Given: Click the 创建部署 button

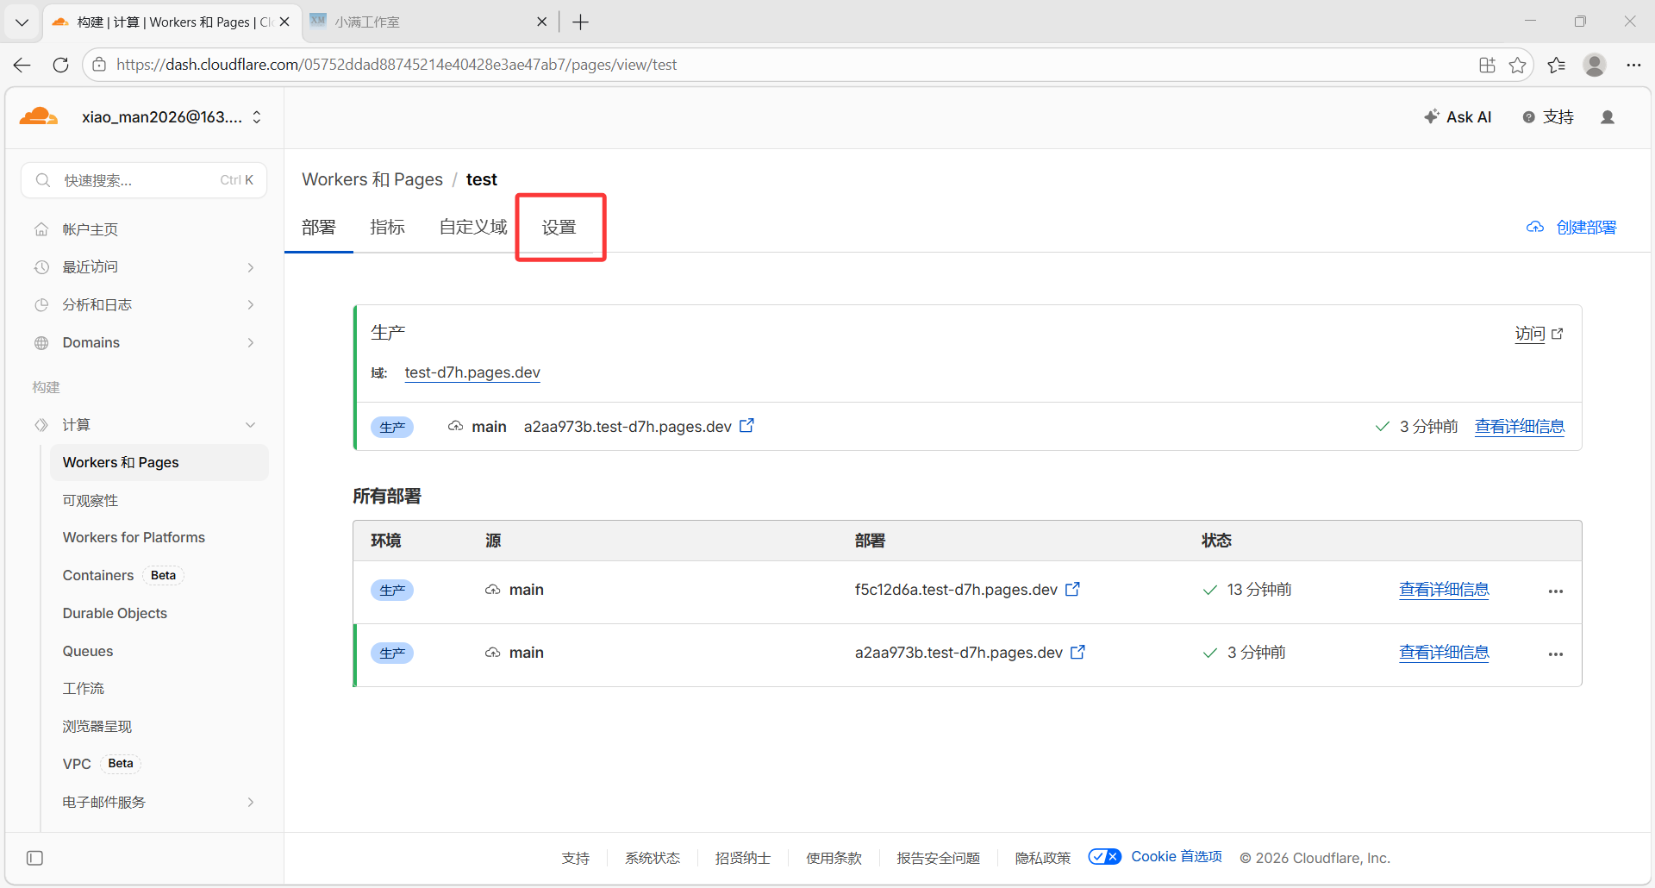Looking at the screenshot, I should (1572, 228).
